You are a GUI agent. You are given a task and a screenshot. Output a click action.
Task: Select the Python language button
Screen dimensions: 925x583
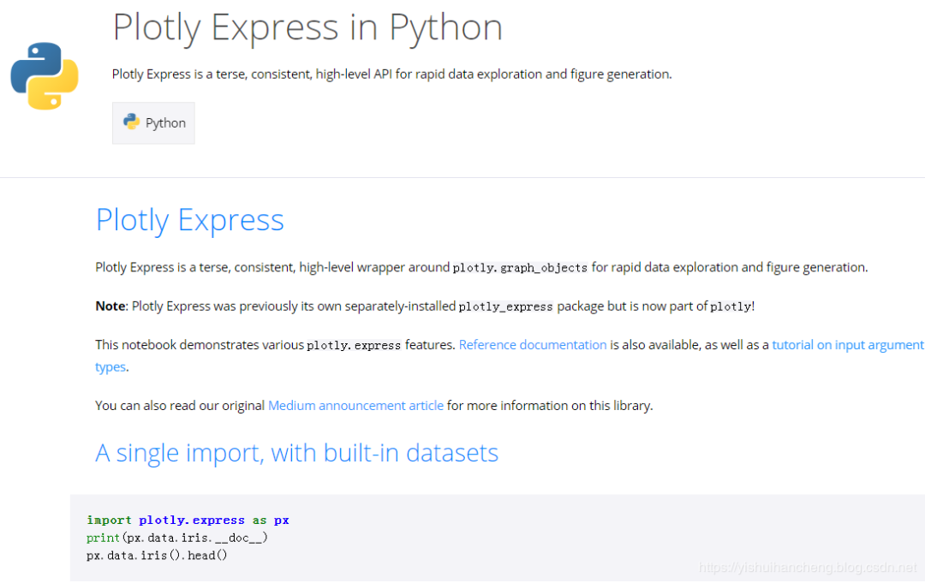[153, 122]
